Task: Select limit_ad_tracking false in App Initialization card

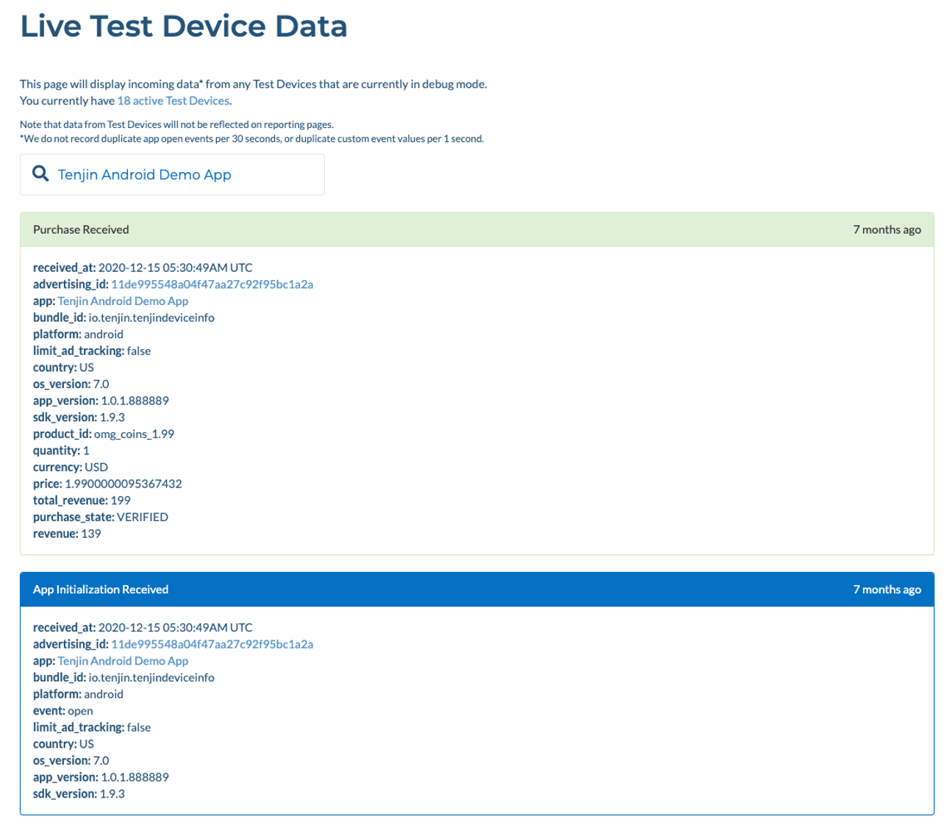Action: tap(139, 728)
